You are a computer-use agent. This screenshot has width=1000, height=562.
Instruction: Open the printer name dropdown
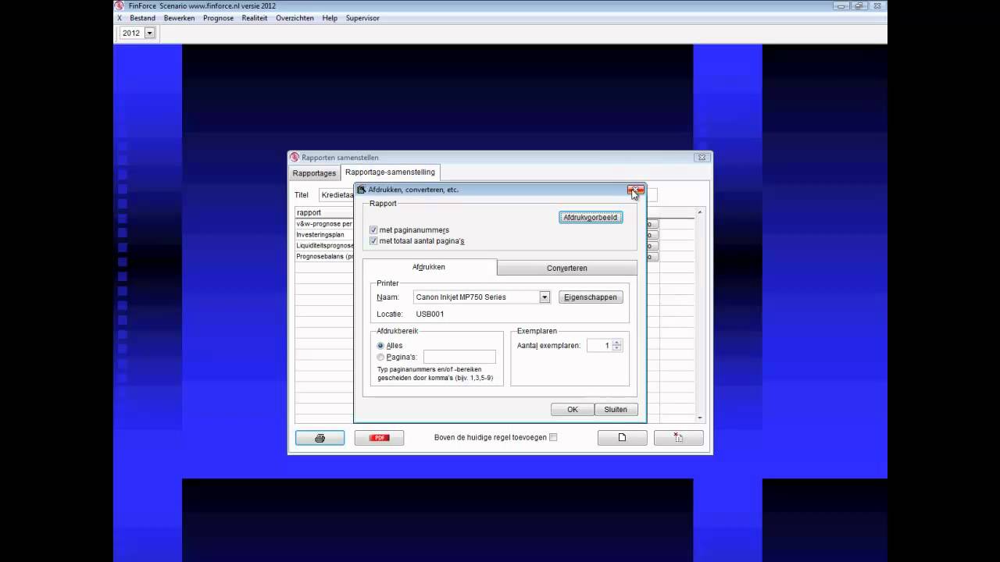click(x=545, y=297)
